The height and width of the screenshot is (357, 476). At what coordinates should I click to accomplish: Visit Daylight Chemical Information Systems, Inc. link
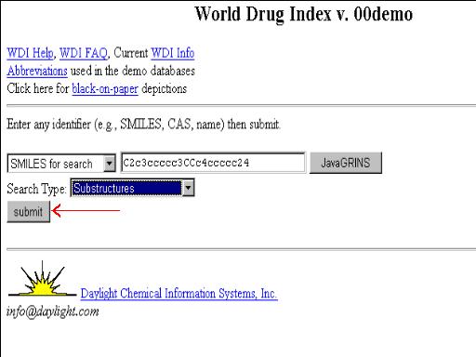[x=179, y=293]
